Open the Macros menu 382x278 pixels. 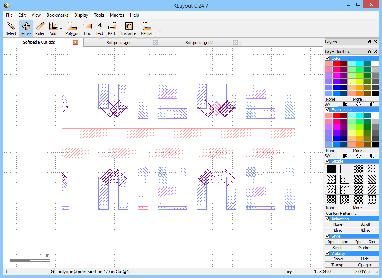tap(117, 15)
